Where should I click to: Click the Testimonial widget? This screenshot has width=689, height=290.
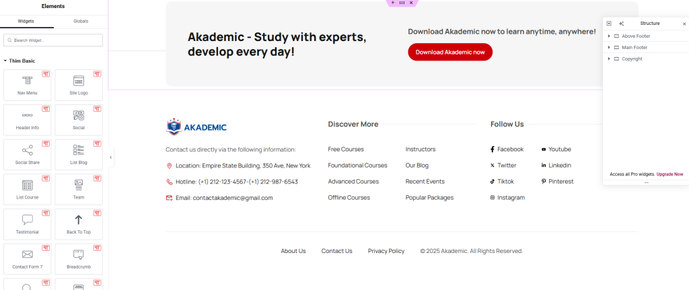click(x=28, y=223)
